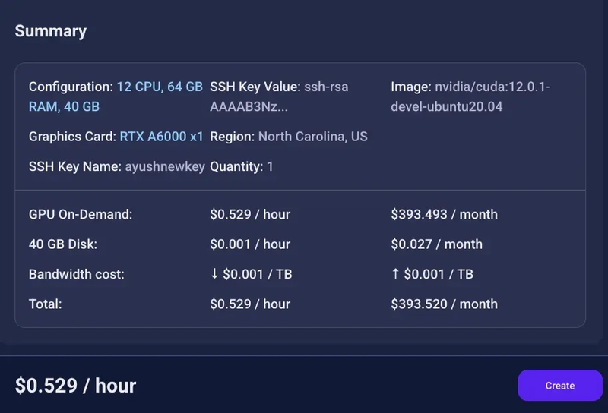Click the large $0.529 / hour footer price

(75, 386)
